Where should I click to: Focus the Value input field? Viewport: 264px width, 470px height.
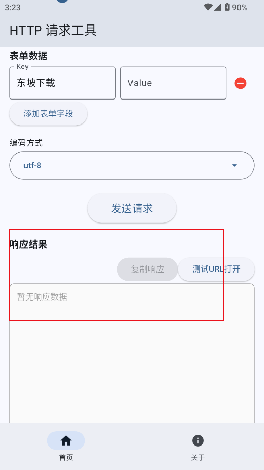click(173, 83)
